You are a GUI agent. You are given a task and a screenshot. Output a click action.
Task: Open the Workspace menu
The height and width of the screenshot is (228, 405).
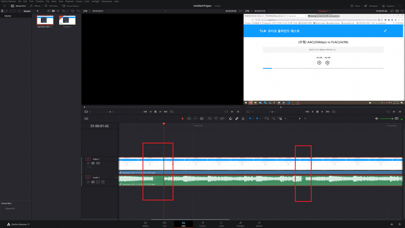click(107, 1)
